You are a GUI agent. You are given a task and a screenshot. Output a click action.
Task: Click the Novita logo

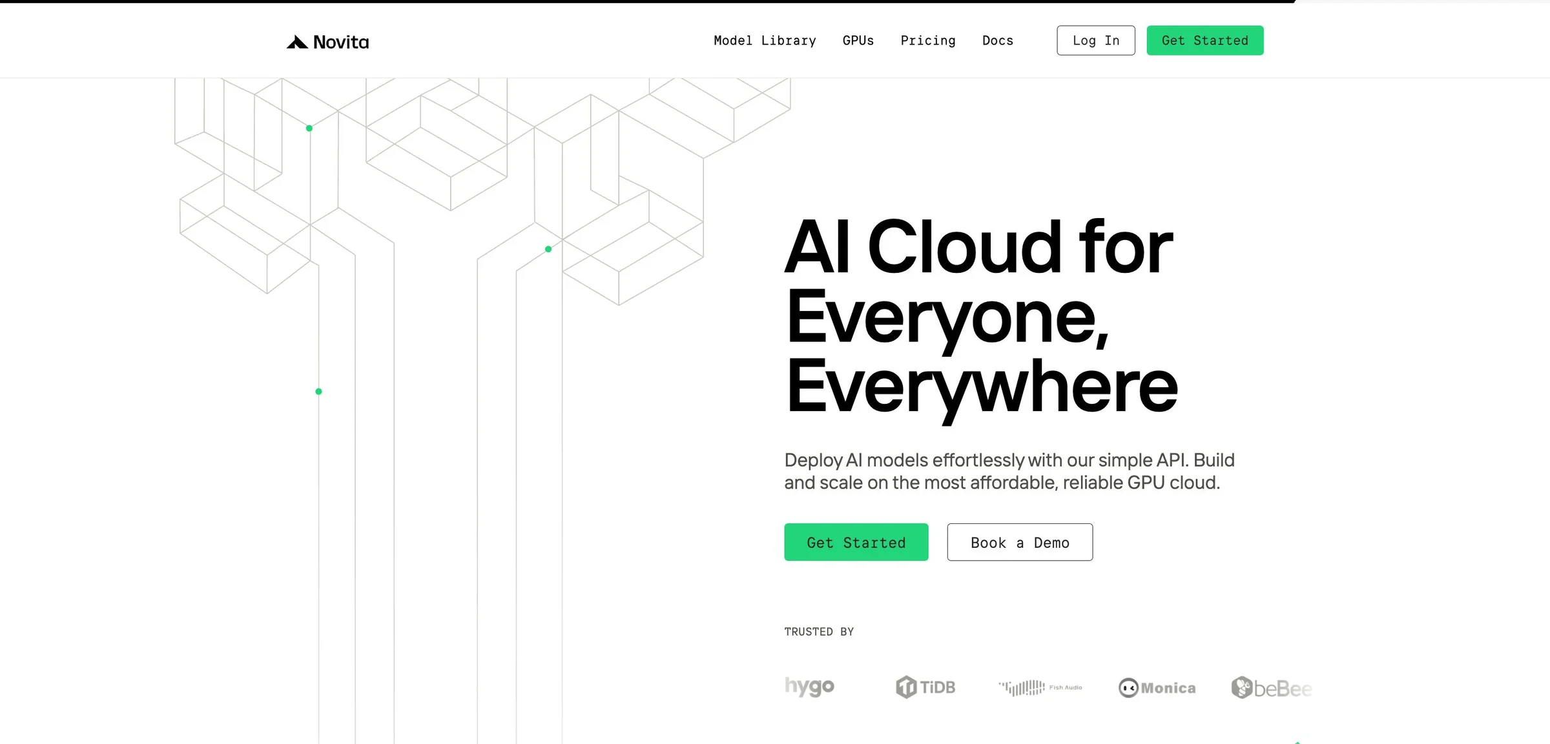point(327,42)
